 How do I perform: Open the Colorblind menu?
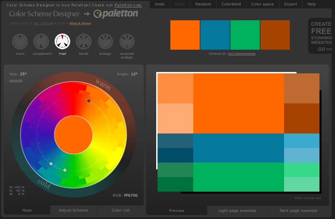tap(231, 4)
